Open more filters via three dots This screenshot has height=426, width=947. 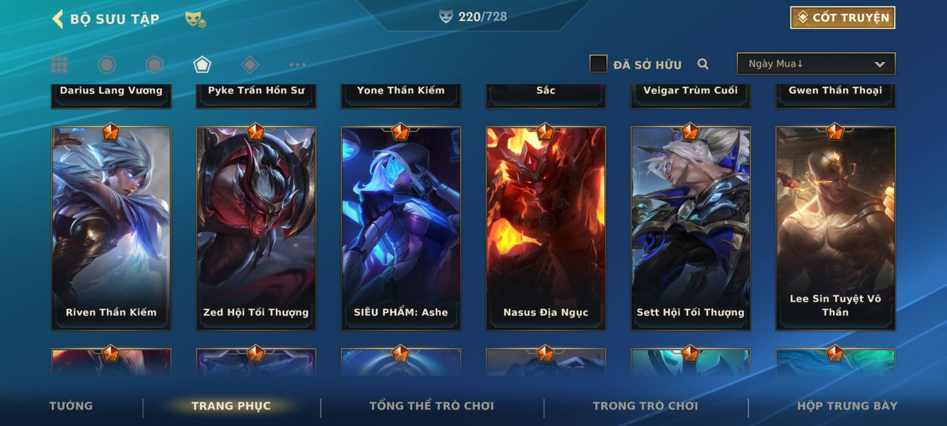coord(298,65)
